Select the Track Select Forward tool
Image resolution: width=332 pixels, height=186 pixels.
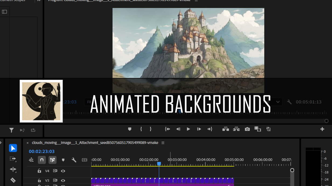(13, 159)
